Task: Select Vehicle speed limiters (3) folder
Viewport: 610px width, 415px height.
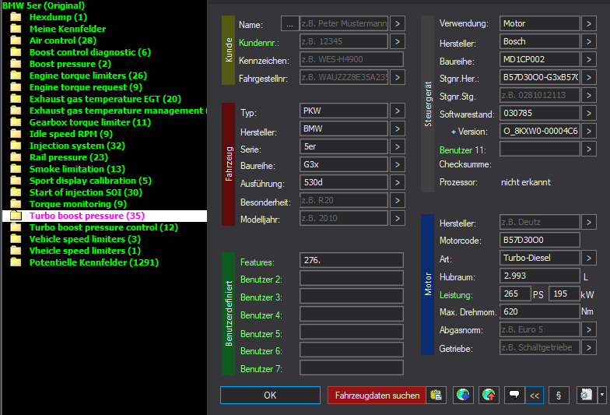Action: (x=86, y=239)
